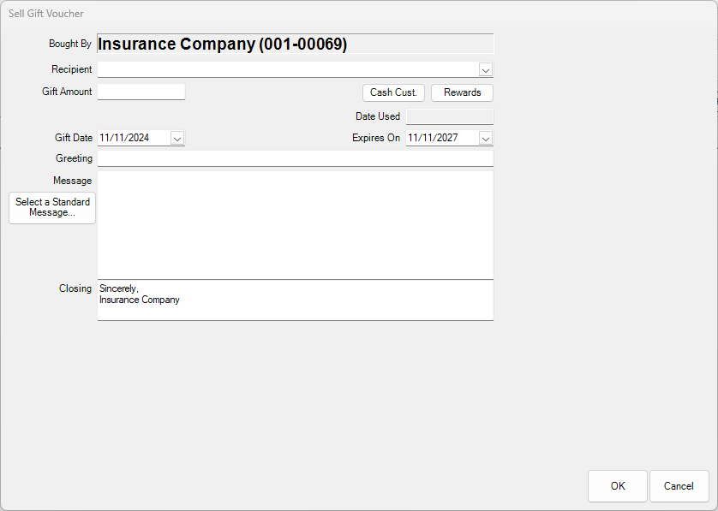
Task: Click the Gift Amount label
Action: (x=67, y=91)
